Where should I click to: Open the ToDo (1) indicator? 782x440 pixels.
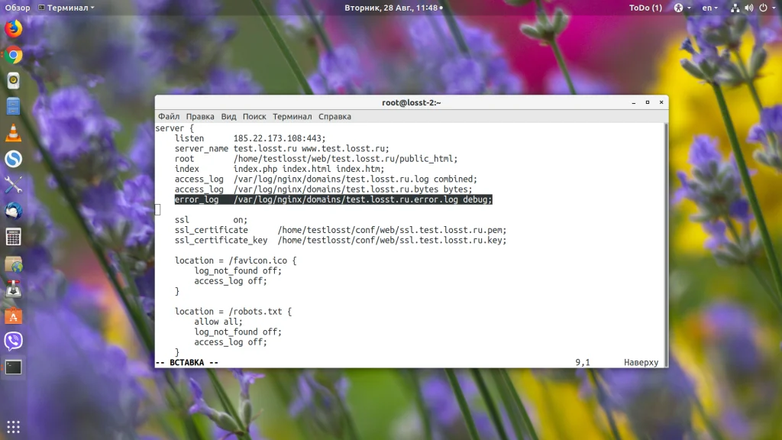click(645, 8)
